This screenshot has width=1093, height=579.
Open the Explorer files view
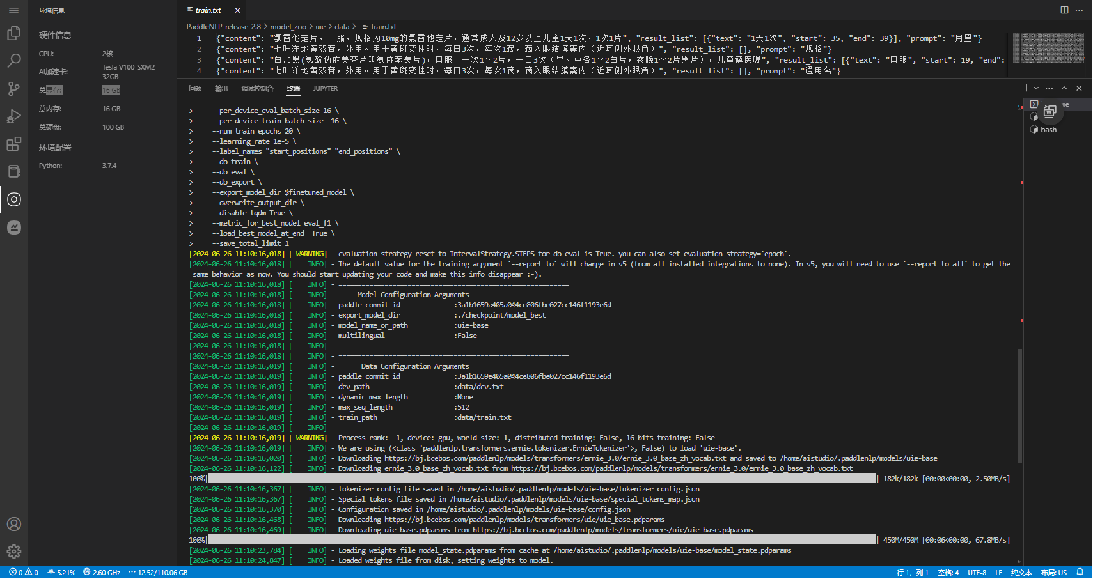point(13,33)
